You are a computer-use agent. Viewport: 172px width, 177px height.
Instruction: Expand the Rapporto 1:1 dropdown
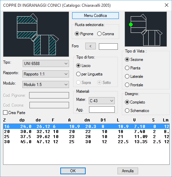click(x=46, y=74)
